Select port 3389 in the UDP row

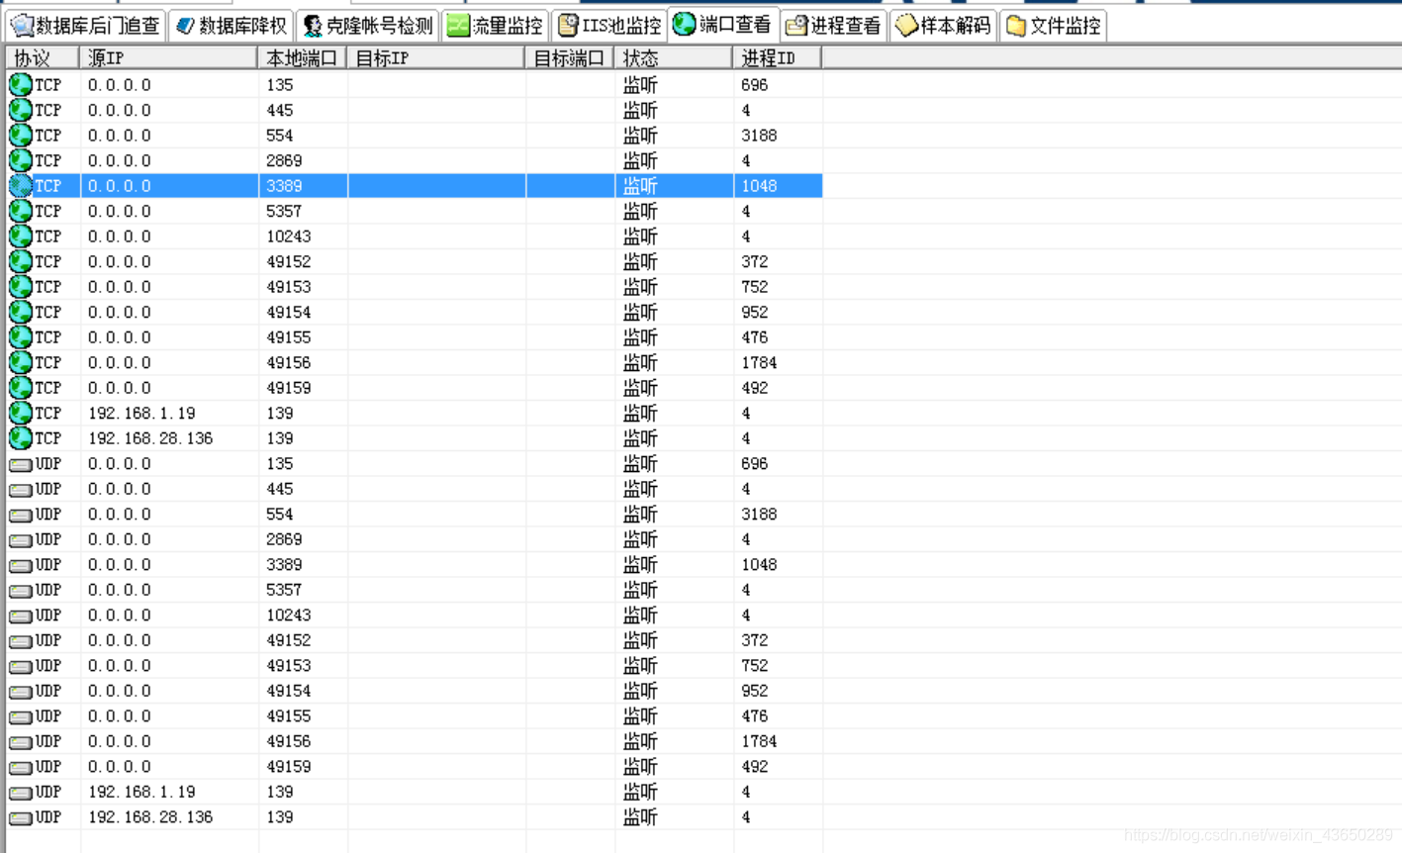click(284, 565)
